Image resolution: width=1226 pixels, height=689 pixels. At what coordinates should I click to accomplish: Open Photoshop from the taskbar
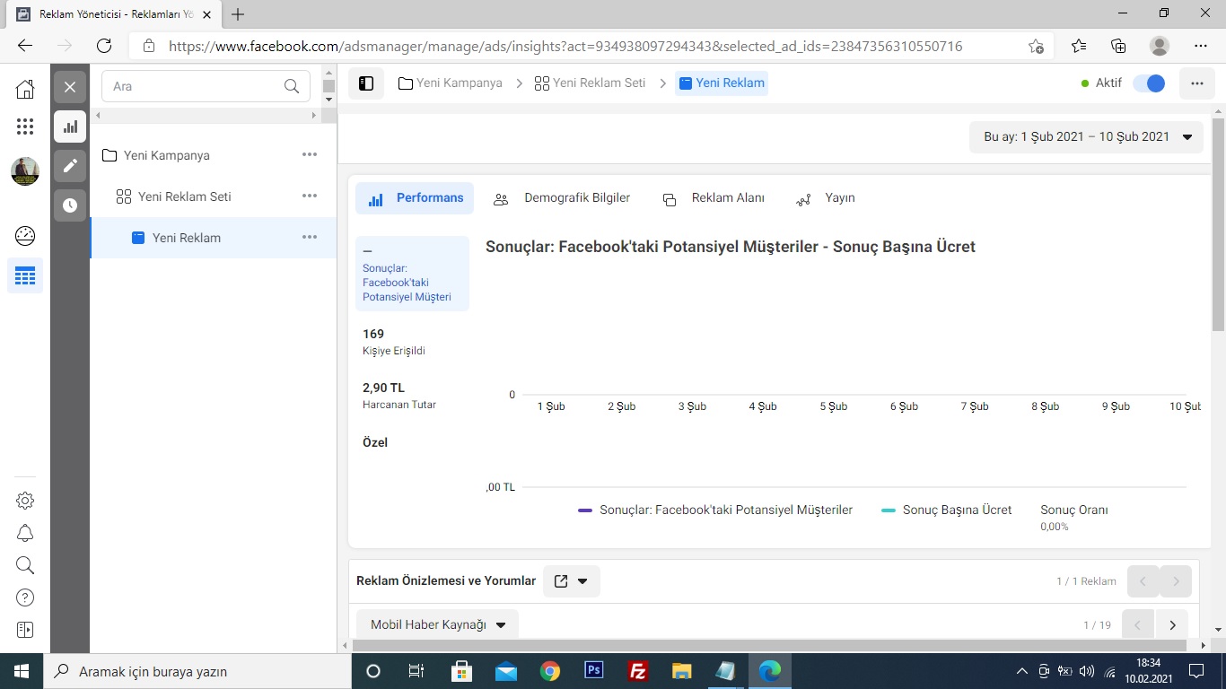(x=594, y=671)
